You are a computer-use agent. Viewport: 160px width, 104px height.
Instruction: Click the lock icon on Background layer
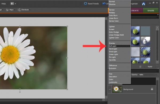pyautogui.click(x=152, y=89)
